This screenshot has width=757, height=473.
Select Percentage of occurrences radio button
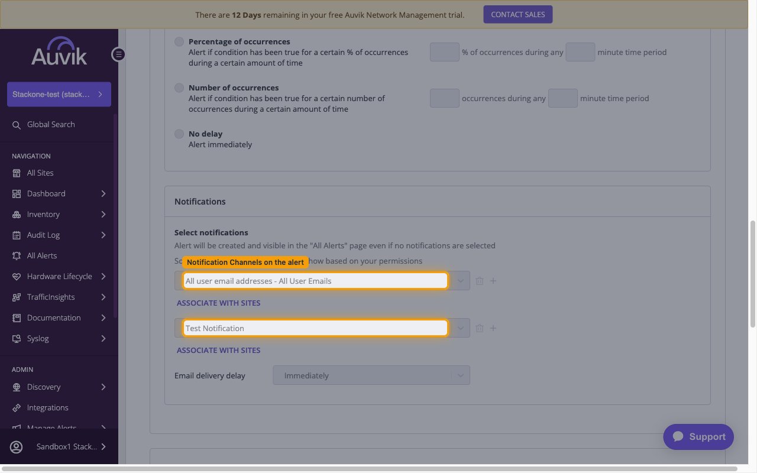179,42
